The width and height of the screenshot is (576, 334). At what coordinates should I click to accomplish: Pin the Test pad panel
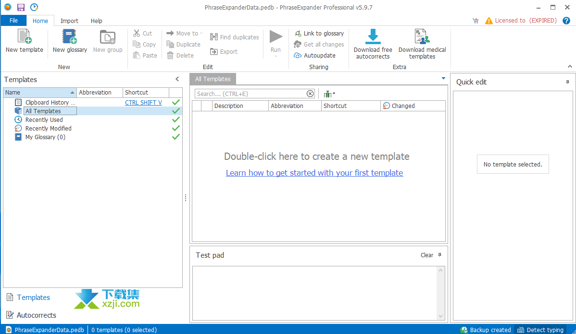[x=440, y=255]
